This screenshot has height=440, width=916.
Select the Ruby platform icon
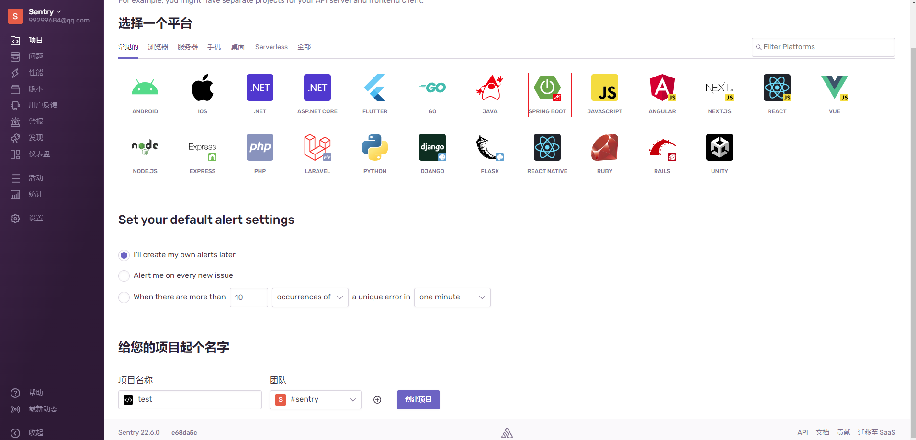coord(605,147)
